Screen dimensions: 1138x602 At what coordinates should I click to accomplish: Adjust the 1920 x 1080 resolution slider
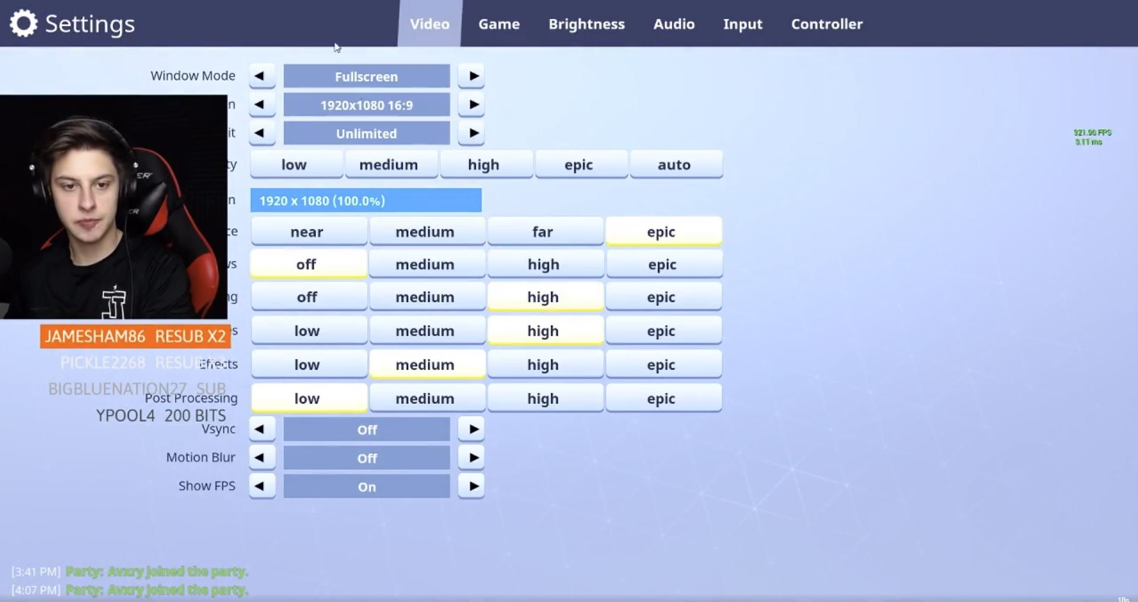point(366,200)
